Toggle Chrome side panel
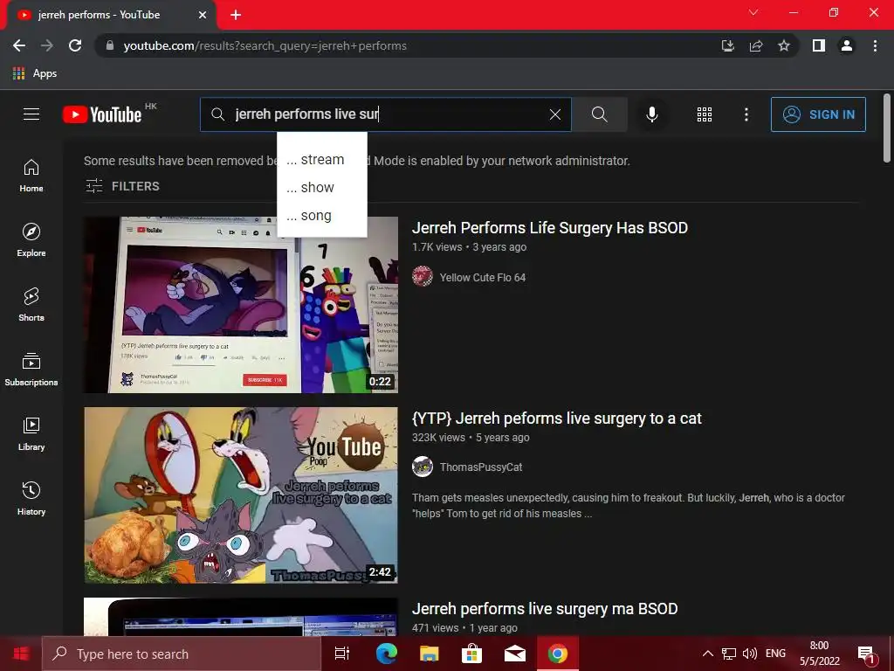Screen dimensions: 894x671 tap(819, 45)
